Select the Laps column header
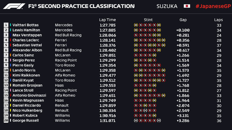Image resolution: width=232 pixels, height=130 pixels. pyautogui.click(x=218, y=20)
